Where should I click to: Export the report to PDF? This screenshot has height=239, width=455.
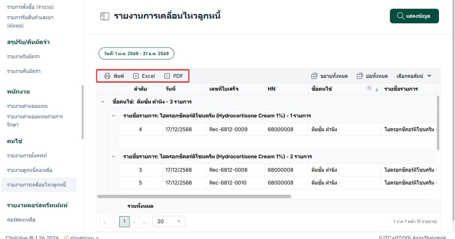[174, 76]
